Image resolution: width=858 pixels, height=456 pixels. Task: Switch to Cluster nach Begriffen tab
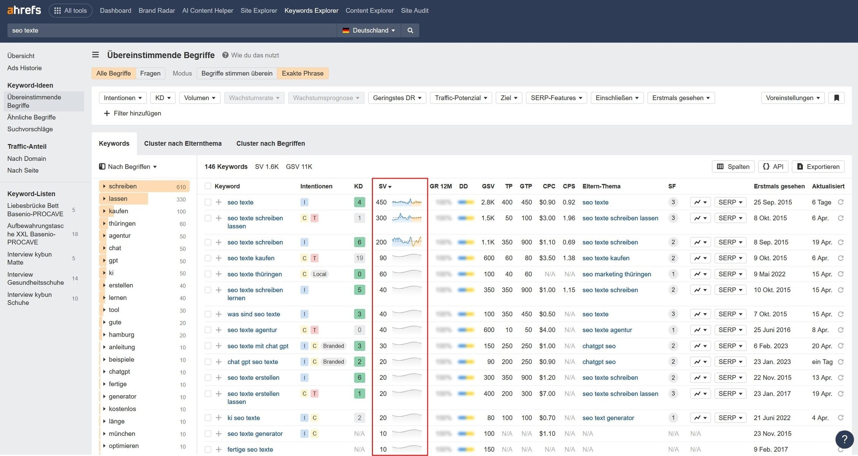coord(270,143)
